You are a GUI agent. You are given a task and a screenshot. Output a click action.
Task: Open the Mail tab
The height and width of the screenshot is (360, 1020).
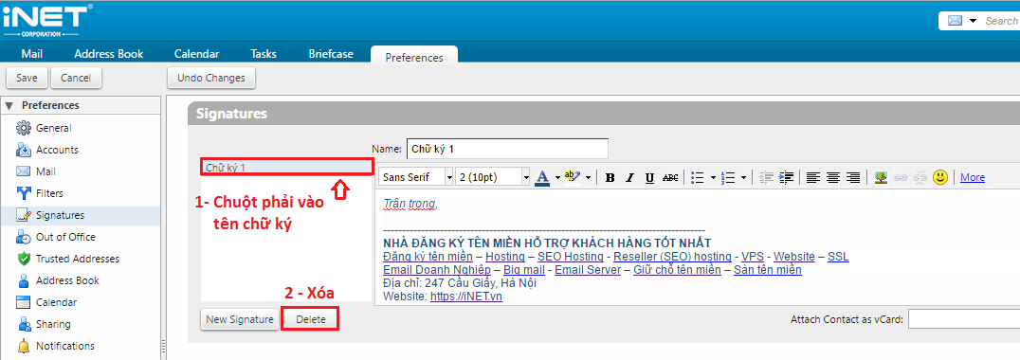click(32, 54)
